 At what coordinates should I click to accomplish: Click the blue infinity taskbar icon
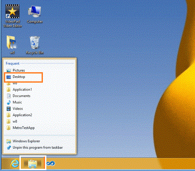tap(51, 164)
